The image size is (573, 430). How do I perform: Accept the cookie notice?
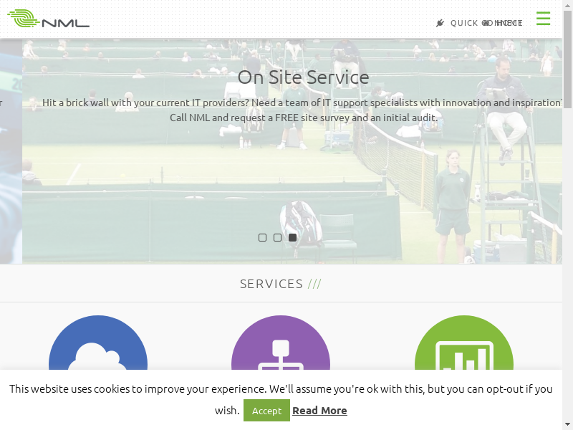[266, 411]
